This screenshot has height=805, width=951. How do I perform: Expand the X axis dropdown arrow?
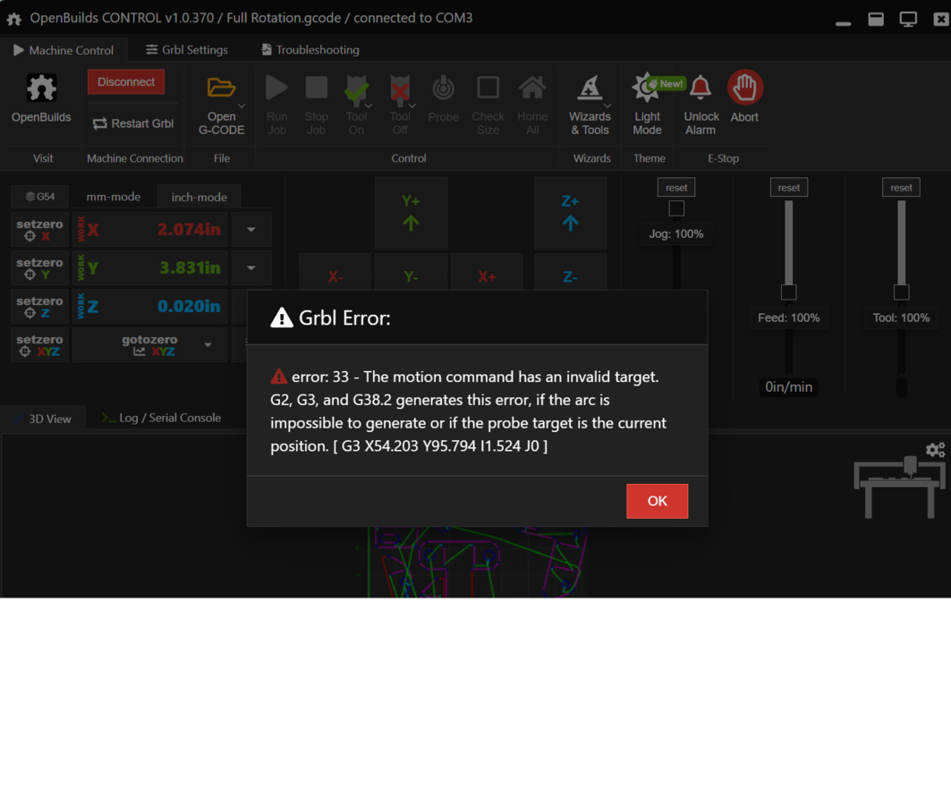[251, 230]
